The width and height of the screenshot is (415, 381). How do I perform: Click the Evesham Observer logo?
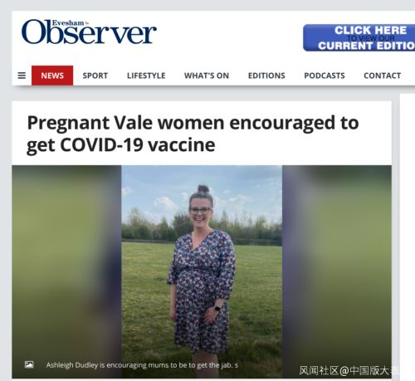89,32
